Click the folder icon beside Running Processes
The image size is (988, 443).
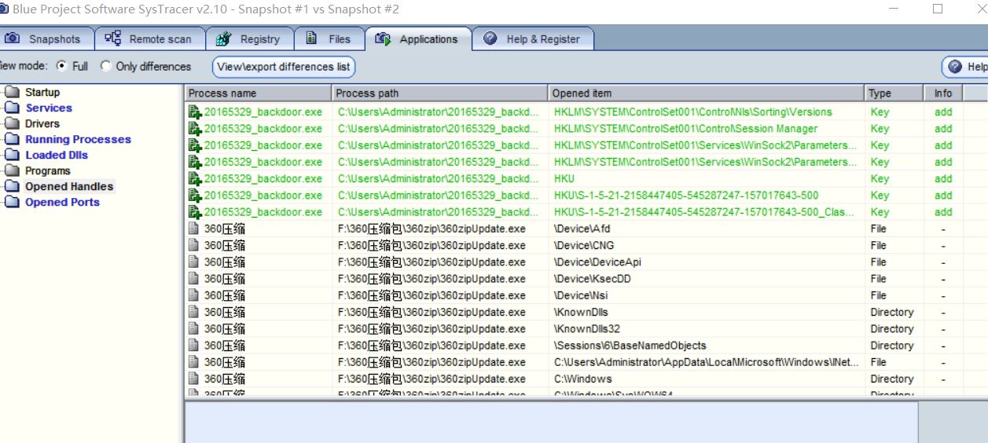click(x=11, y=140)
